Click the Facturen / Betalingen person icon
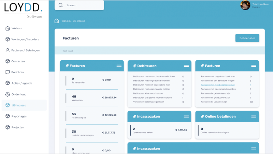This screenshot has width=273, height=154. pyautogui.click(x=8, y=50)
